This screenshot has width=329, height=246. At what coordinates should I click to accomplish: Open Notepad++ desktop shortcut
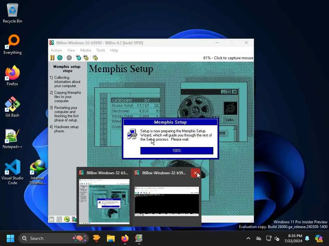click(13, 138)
